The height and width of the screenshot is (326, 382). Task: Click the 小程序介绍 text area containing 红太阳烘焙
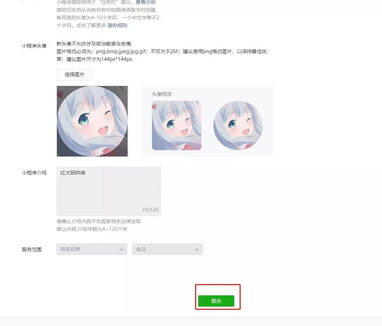(108, 191)
